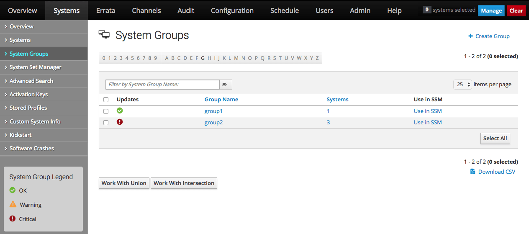Open Custom System Info in the sidebar
The width and height of the screenshot is (529, 234).
pyautogui.click(x=44, y=121)
